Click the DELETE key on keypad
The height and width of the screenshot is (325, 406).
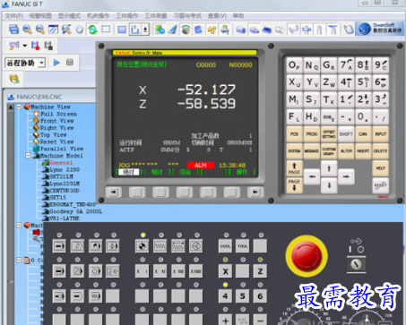coord(380,151)
